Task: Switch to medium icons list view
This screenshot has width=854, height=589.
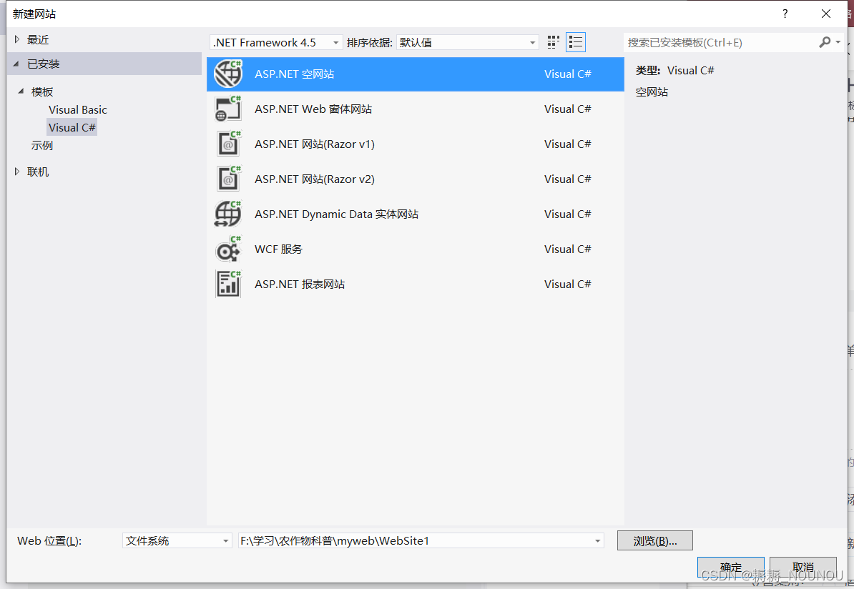Action: coord(576,42)
